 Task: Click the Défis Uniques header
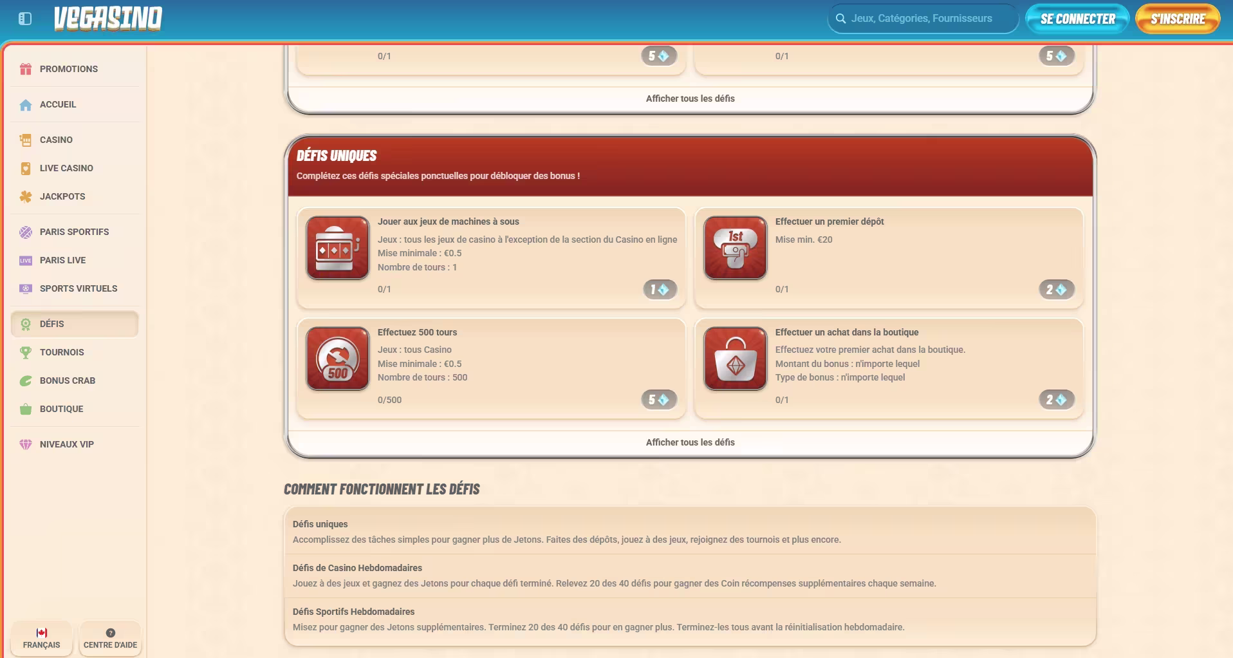coord(337,156)
